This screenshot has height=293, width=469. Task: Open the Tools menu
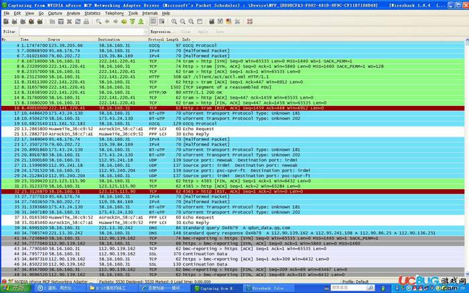point(133,13)
